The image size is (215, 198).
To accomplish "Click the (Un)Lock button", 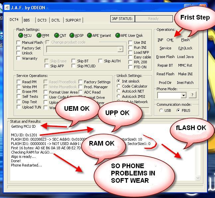I will tap(185, 48).
